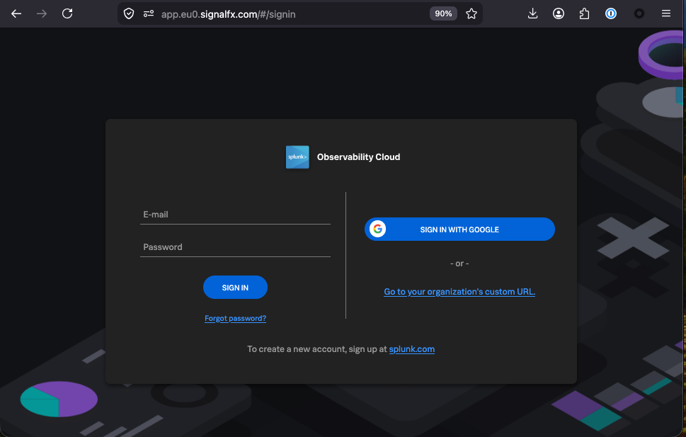Open the Forgot password? link
The width and height of the screenshot is (686, 437).
point(235,318)
